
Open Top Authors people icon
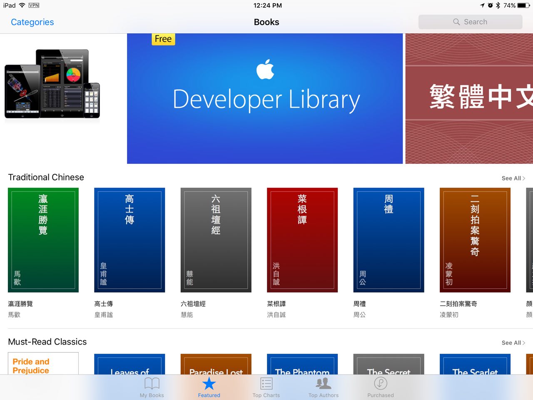click(x=324, y=383)
